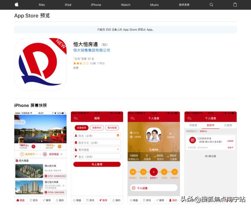
Task: Click the star rating next to 1.5K 个评分
Action: click(x=81, y=63)
